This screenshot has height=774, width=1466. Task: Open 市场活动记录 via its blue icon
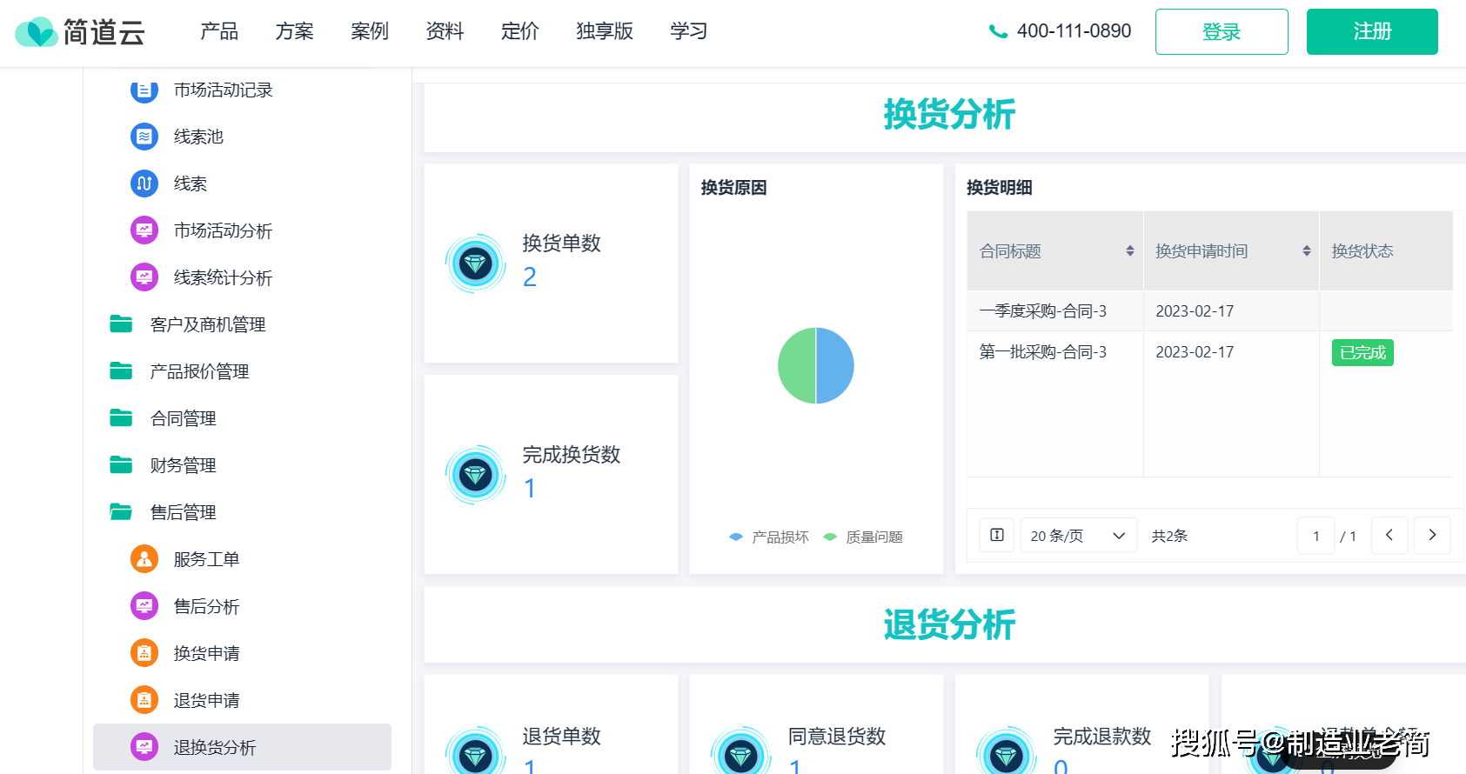pos(144,90)
